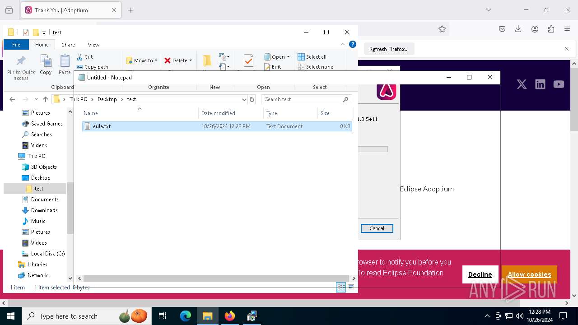The height and width of the screenshot is (325, 578).
Task: Click the installer icon in taskbar
Action: [x=252, y=316]
